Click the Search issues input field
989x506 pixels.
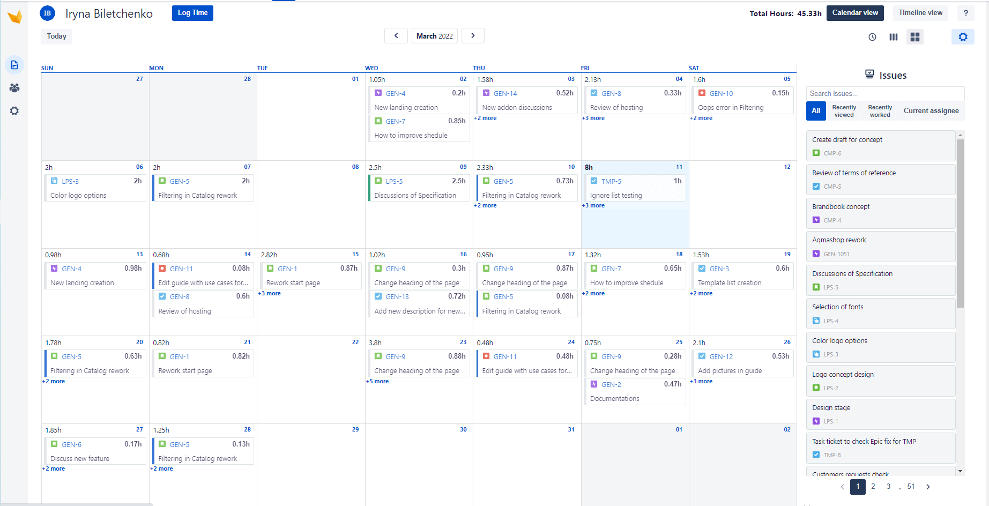[884, 93]
